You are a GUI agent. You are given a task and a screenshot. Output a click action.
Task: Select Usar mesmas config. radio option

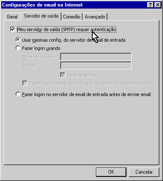coord(18,40)
